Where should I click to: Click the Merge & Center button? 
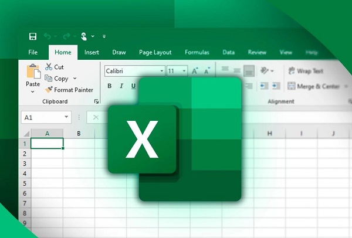314,86
